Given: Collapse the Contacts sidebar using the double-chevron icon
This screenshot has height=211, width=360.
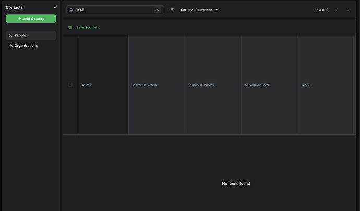Looking at the screenshot, I should pos(55,7).
